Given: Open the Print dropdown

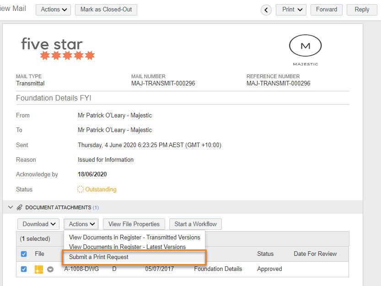Looking at the screenshot, I should (291, 10).
